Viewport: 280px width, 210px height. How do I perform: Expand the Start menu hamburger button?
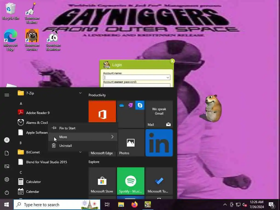point(7,95)
